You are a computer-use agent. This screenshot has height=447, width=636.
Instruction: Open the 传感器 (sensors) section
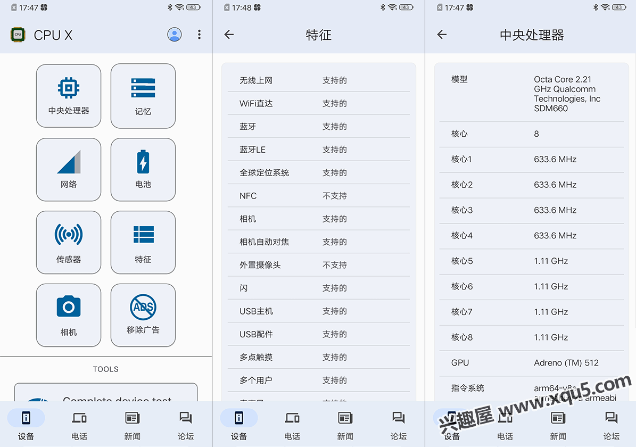69,242
